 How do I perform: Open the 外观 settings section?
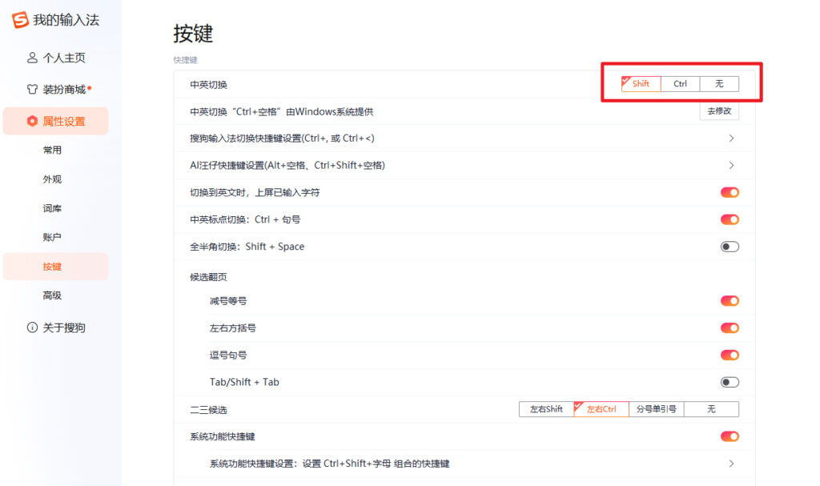pos(52,179)
